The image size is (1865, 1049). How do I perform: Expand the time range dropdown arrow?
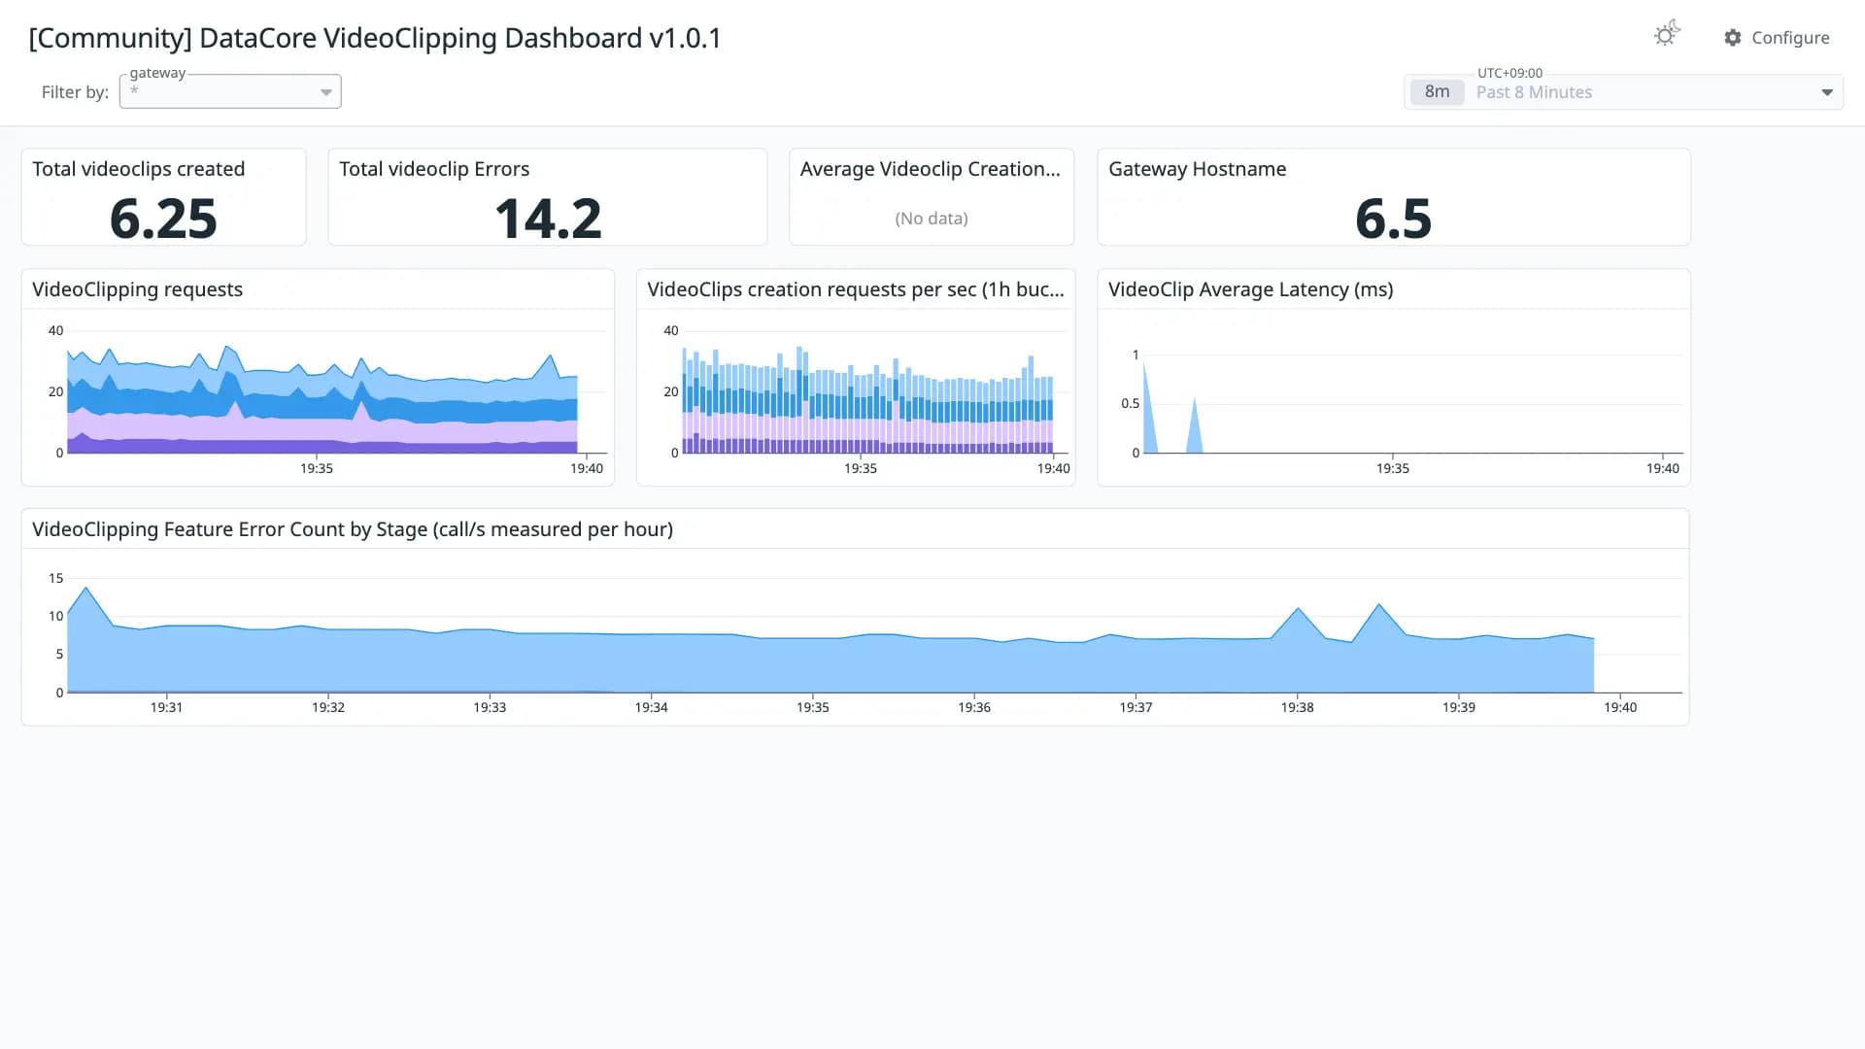(x=1827, y=92)
